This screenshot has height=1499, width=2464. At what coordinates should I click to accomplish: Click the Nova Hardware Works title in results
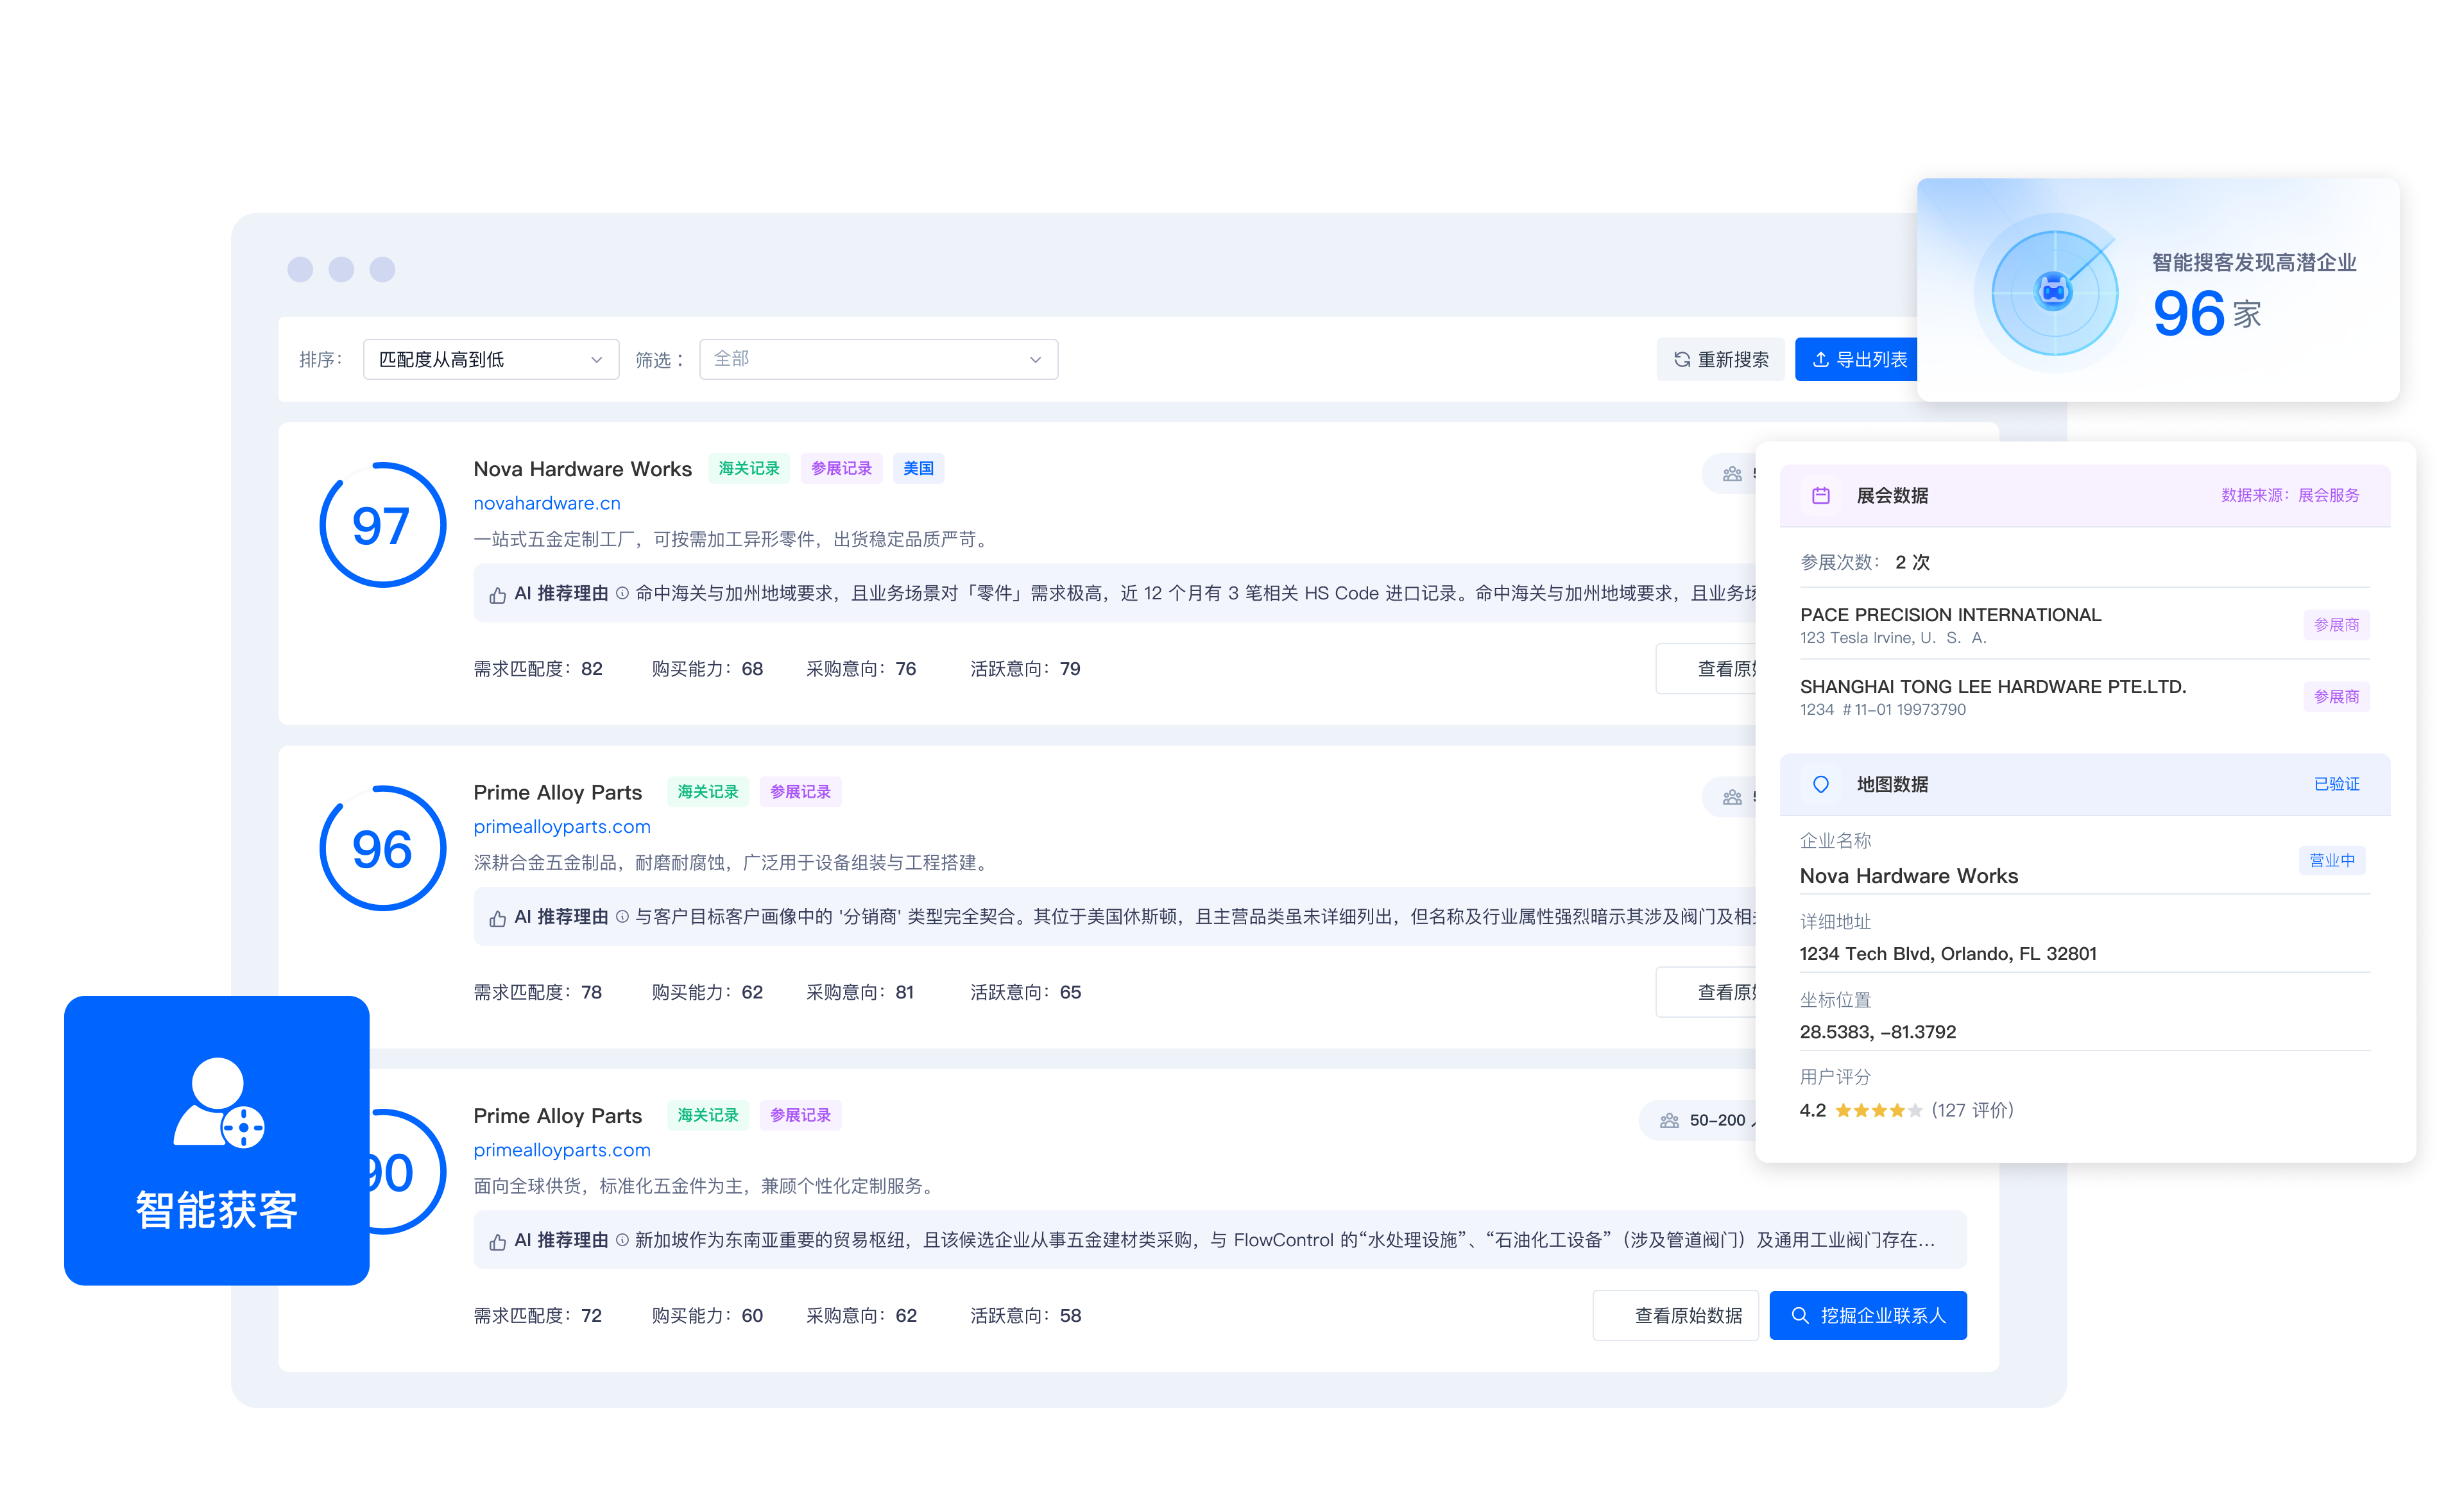tap(582, 469)
